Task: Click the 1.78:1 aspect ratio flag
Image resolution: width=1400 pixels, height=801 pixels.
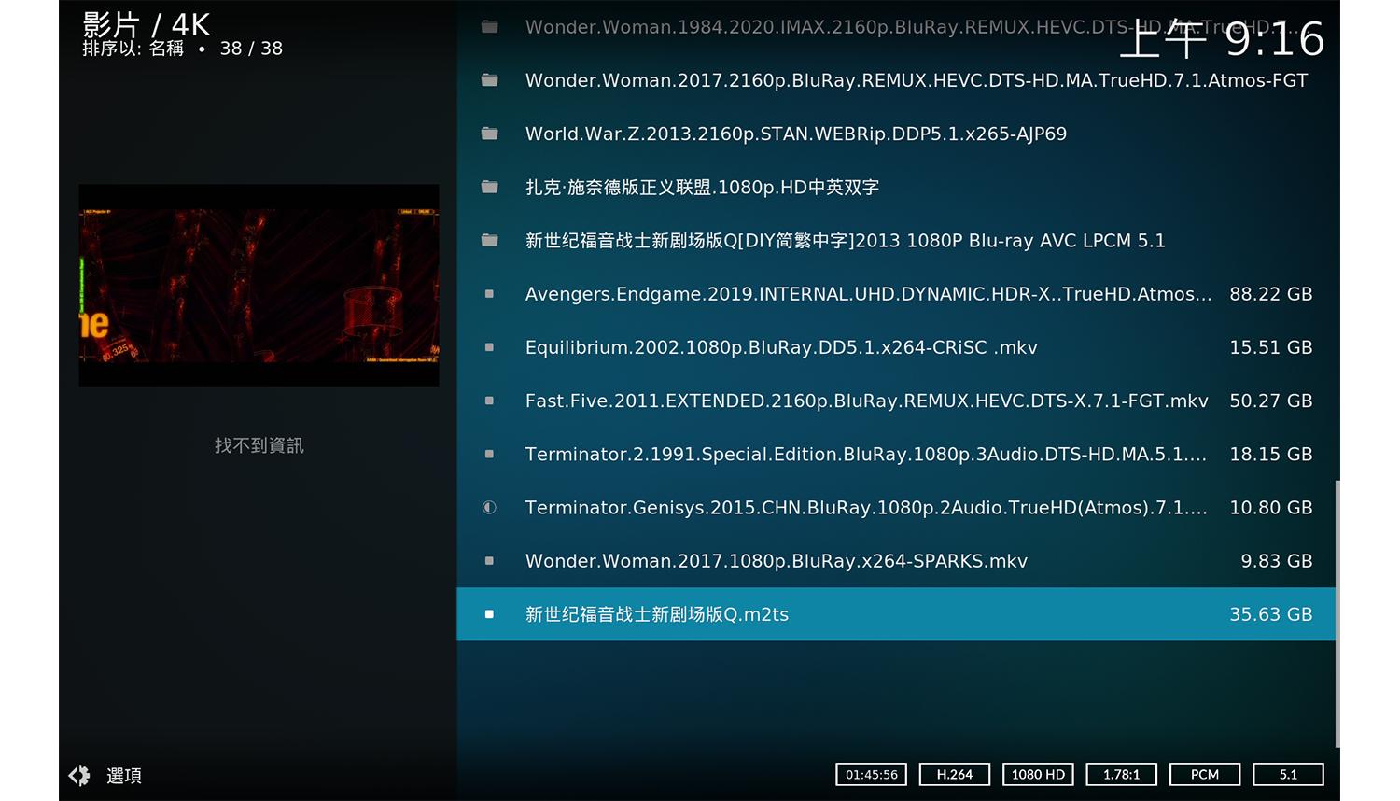Action: click(1121, 774)
